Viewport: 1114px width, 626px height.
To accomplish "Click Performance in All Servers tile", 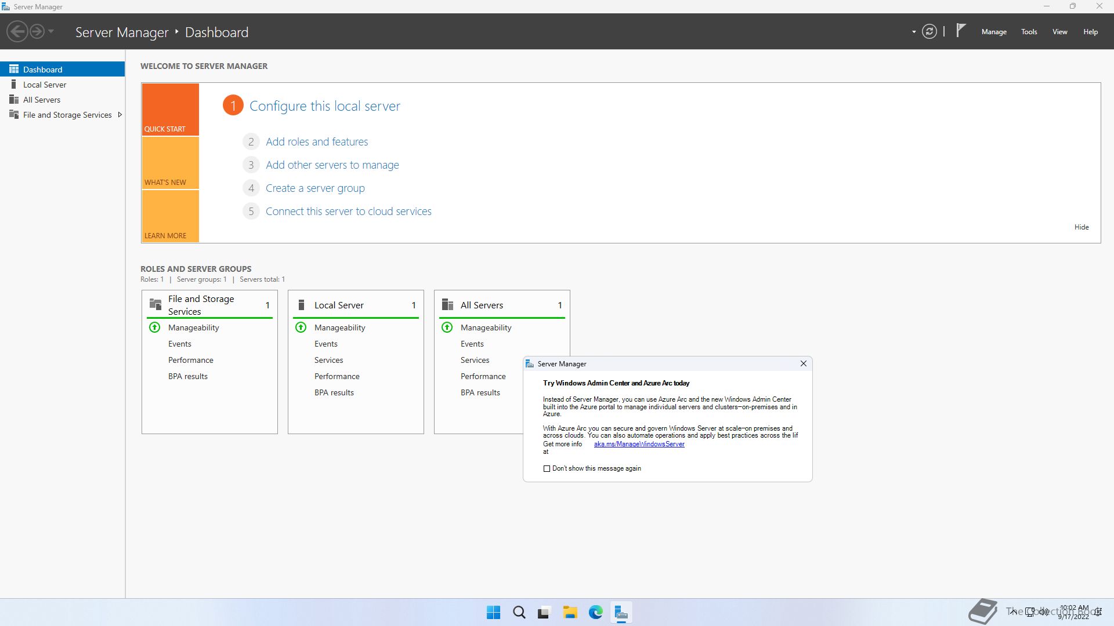I will (x=483, y=376).
